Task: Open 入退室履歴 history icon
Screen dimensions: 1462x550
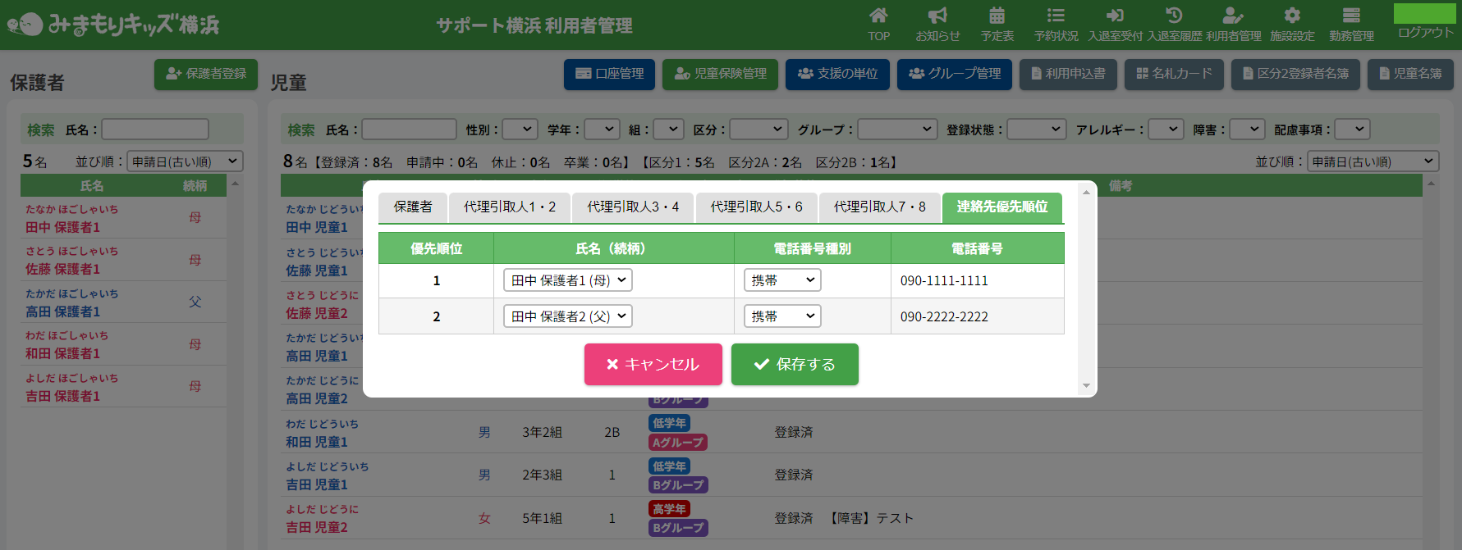Action: pyautogui.click(x=1174, y=16)
